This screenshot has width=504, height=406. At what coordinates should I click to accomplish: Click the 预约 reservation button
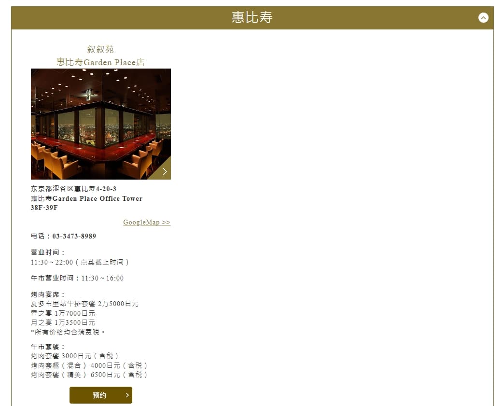click(x=100, y=395)
